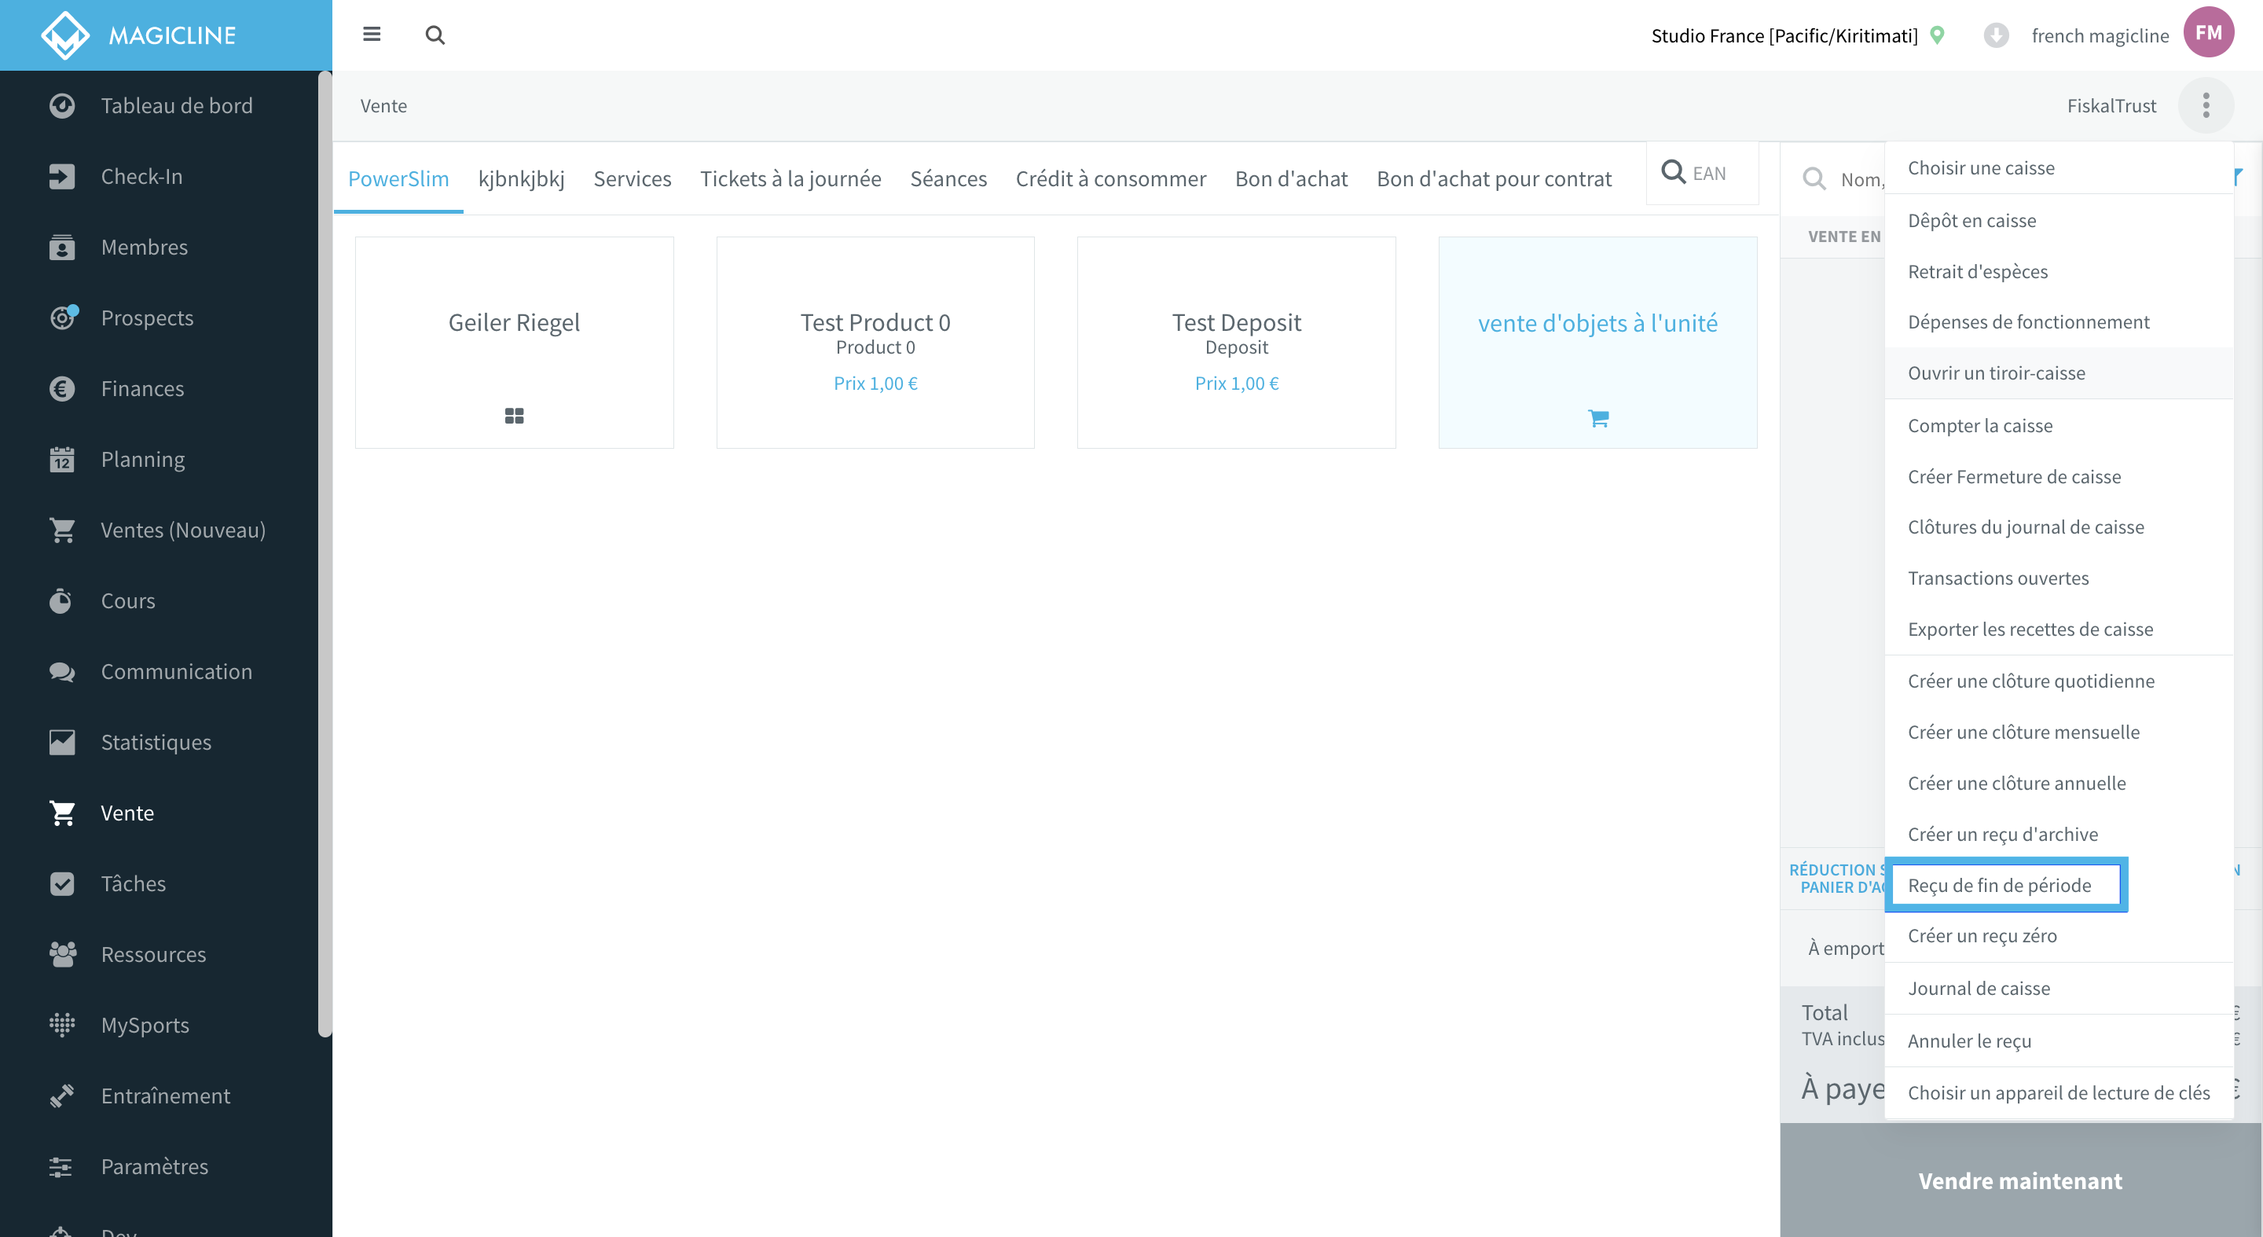This screenshot has width=2263, height=1237.
Task: Click the Entraînement dumbbell icon
Action: pos(61,1096)
